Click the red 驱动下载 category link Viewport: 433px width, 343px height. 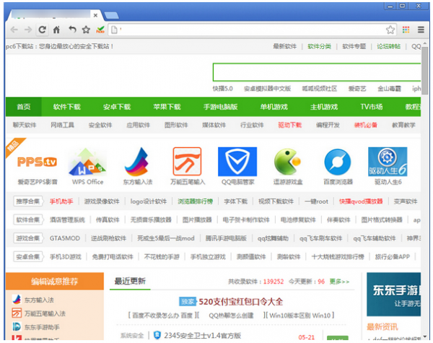point(289,125)
